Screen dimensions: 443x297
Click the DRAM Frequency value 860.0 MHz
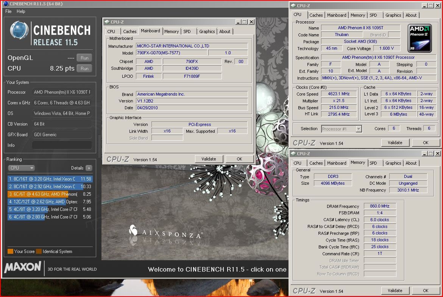tap(380, 206)
